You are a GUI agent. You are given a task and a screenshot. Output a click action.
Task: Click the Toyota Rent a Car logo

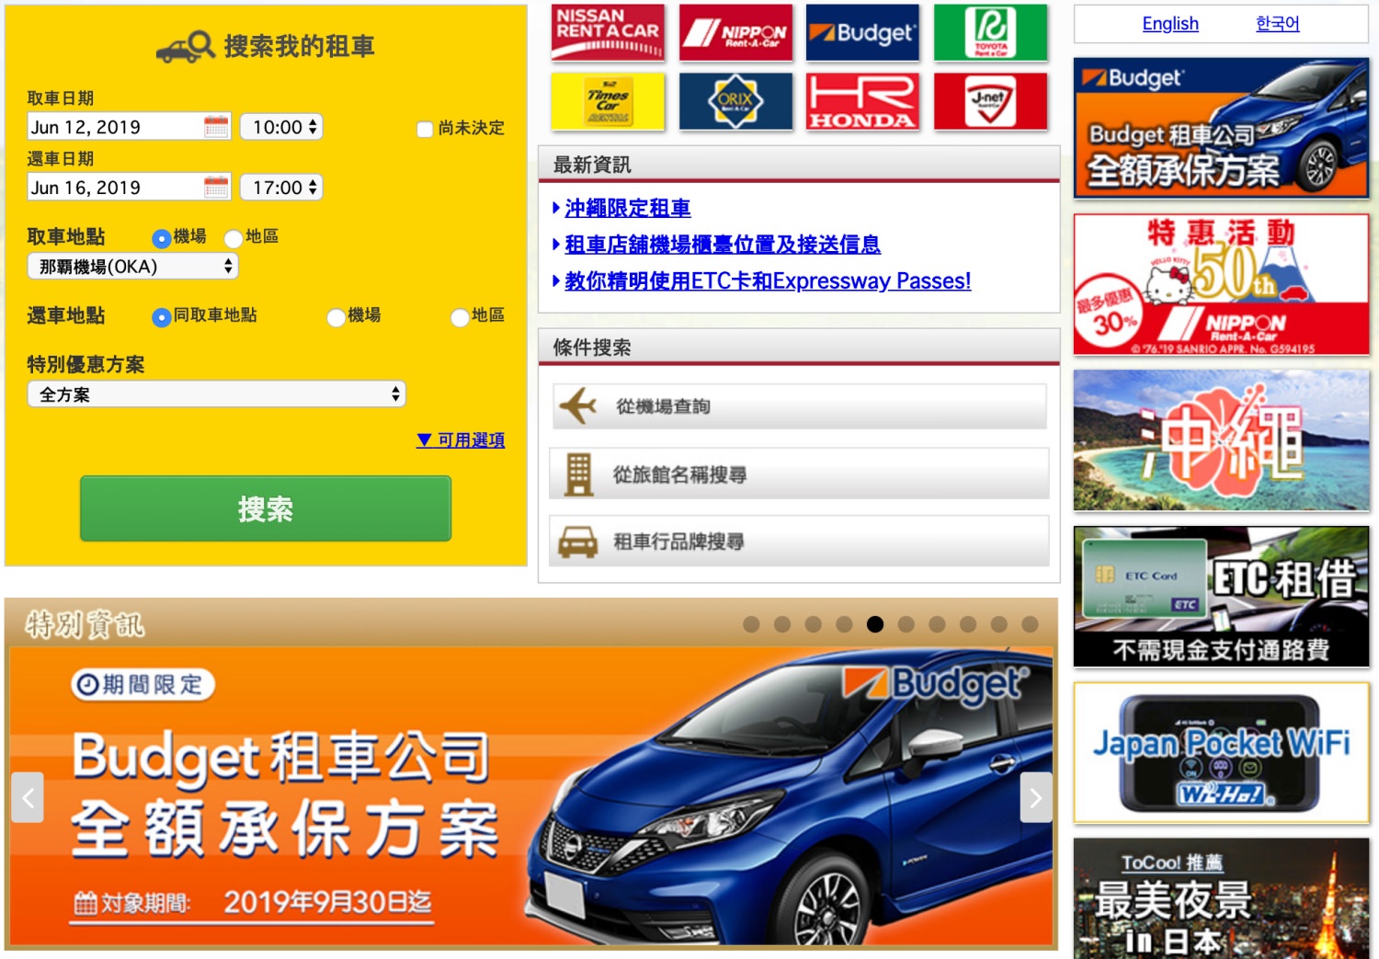(990, 32)
